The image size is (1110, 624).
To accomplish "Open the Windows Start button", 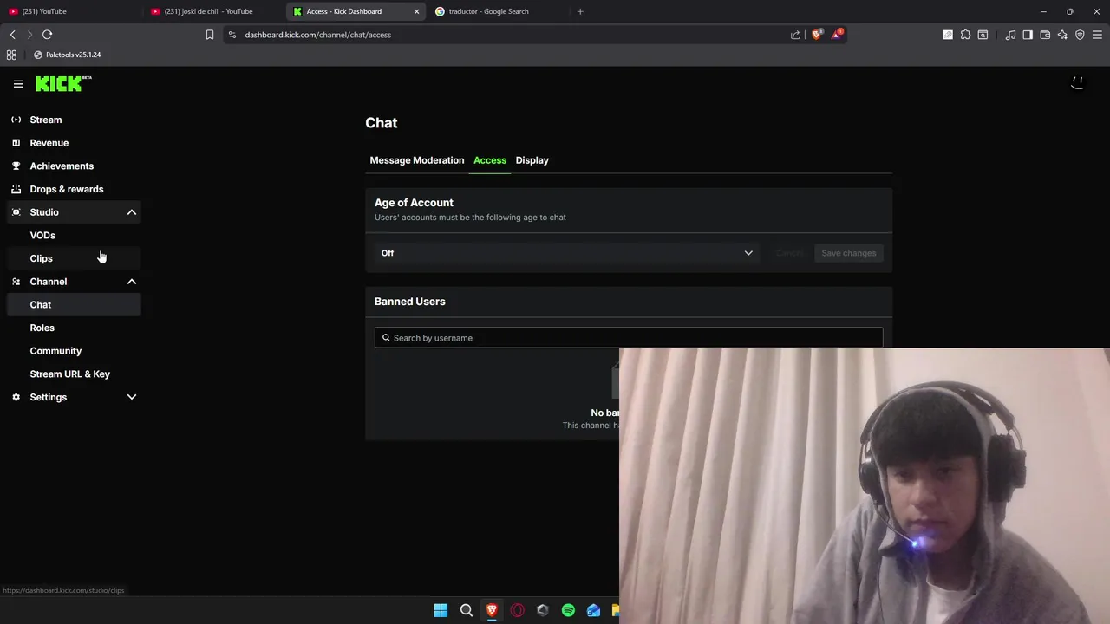I will [441, 610].
